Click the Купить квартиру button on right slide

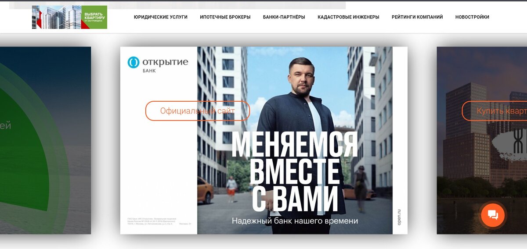495,111
